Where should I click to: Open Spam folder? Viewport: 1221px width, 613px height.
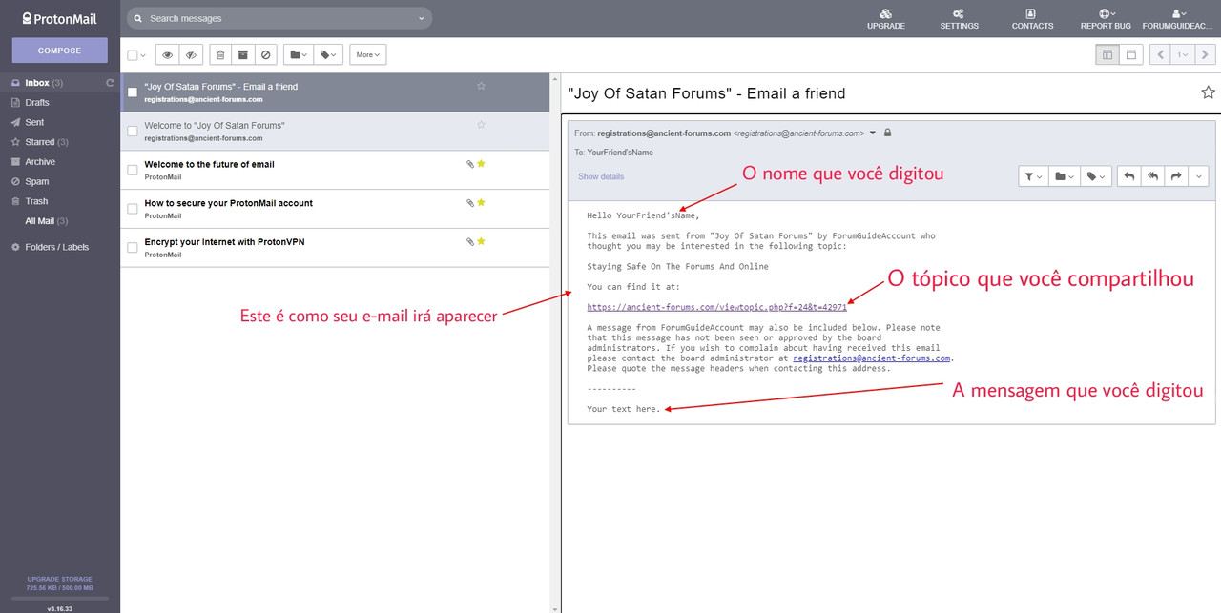tap(36, 181)
